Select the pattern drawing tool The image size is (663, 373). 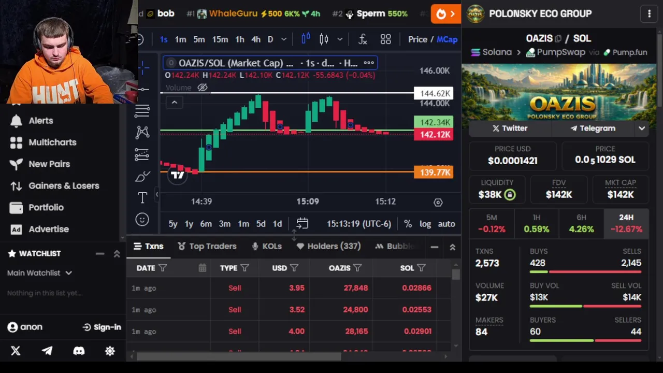pyautogui.click(x=142, y=132)
